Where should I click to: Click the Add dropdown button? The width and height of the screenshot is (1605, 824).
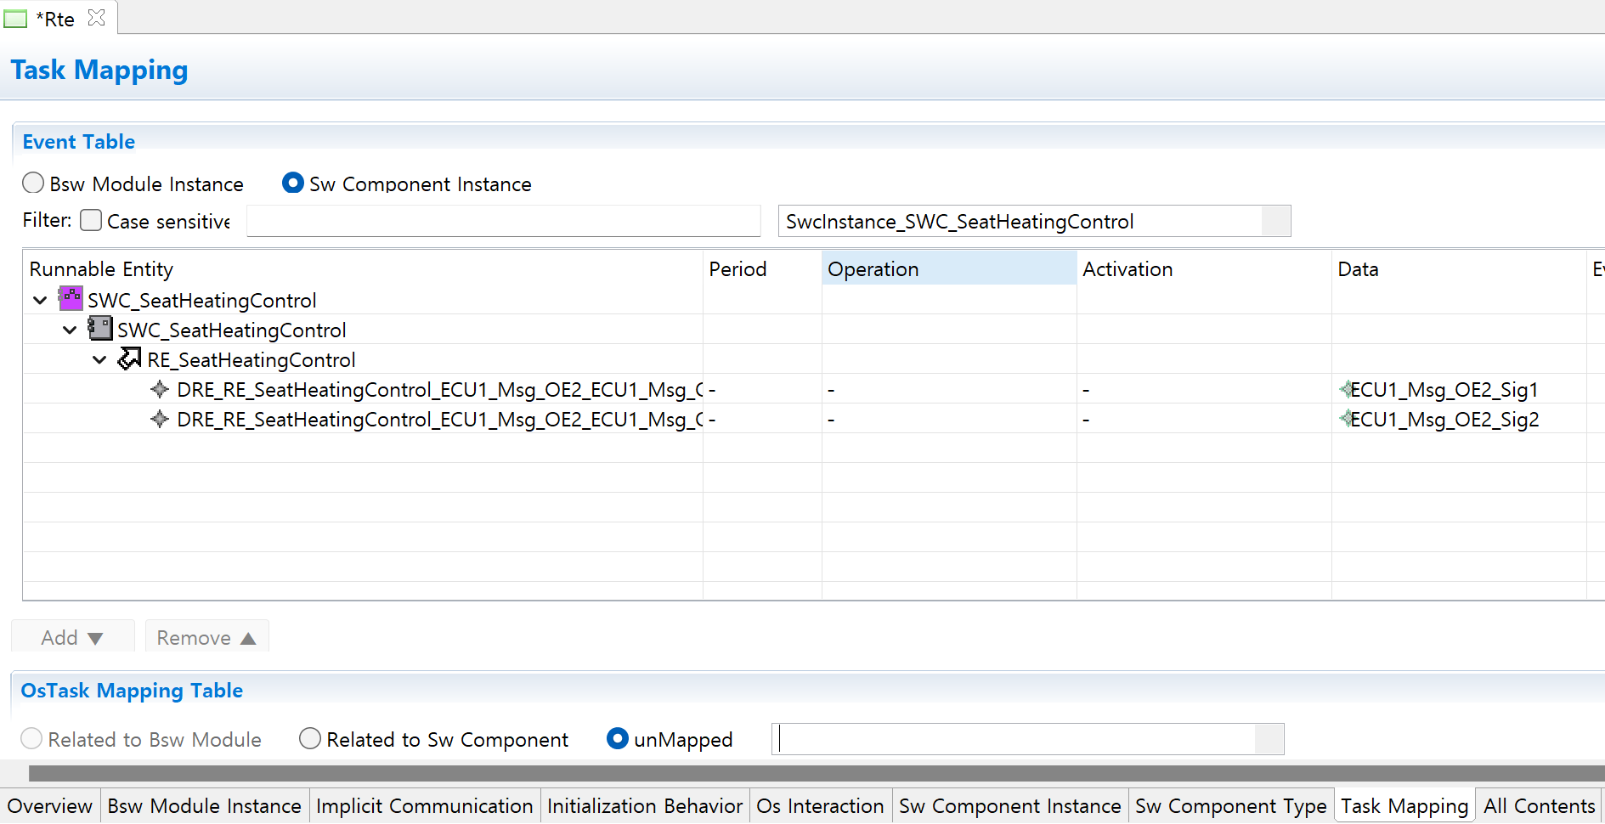(73, 637)
